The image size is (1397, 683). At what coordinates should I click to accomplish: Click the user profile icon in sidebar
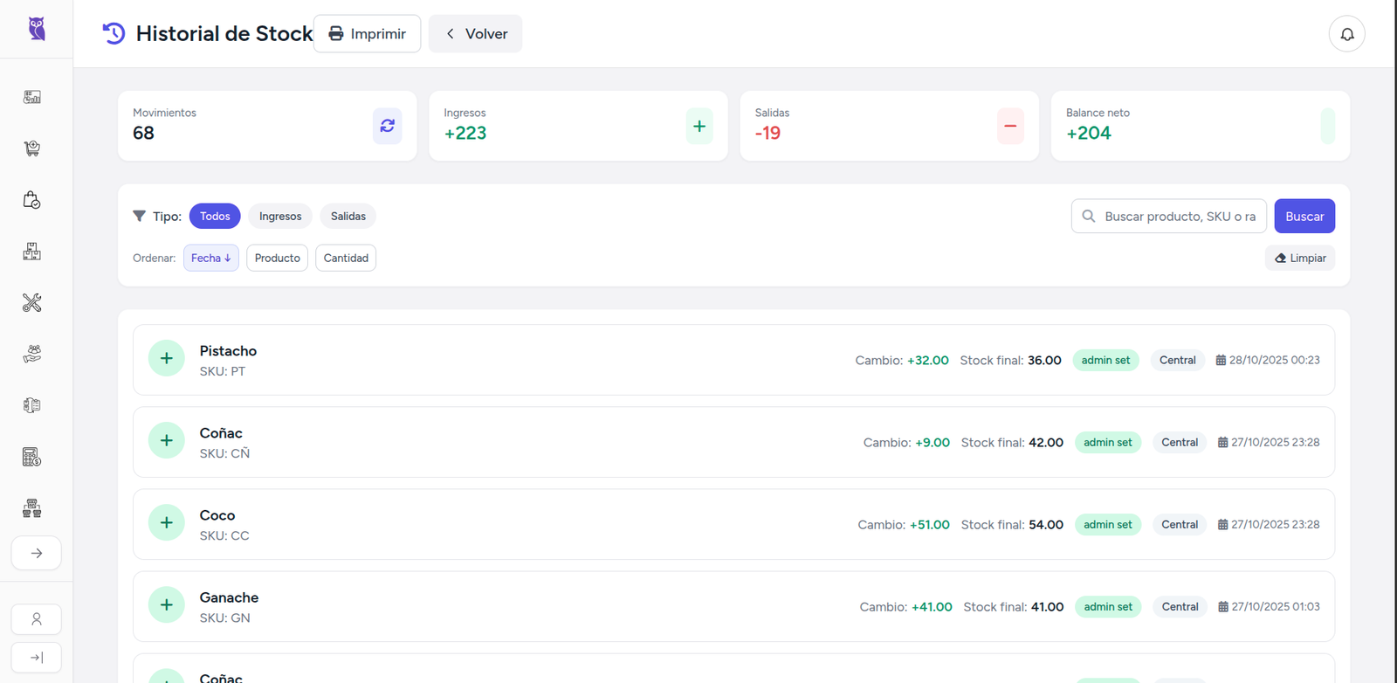click(x=37, y=619)
